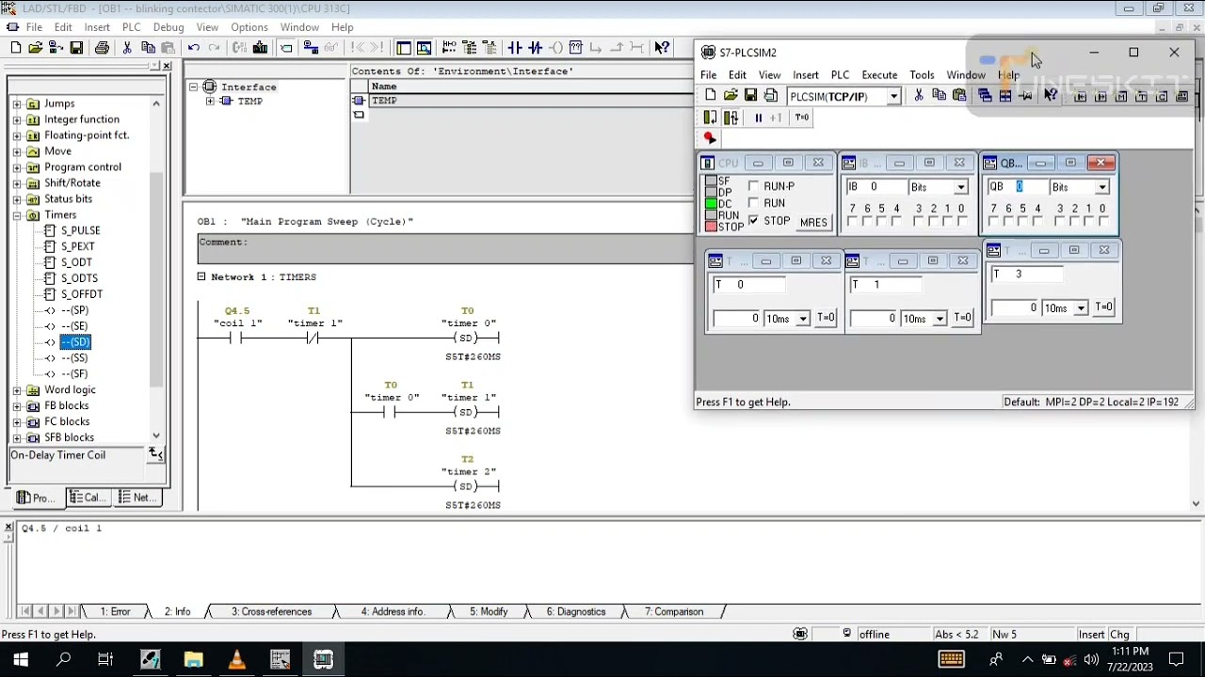Click Undo arrow in LAD editor toolbar
The width and height of the screenshot is (1205, 677).
pyautogui.click(x=193, y=48)
